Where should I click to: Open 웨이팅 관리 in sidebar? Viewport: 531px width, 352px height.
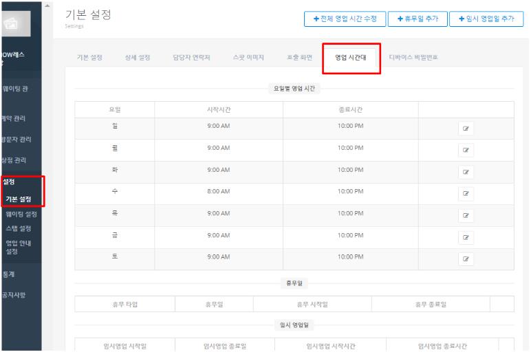pos(15,89)
